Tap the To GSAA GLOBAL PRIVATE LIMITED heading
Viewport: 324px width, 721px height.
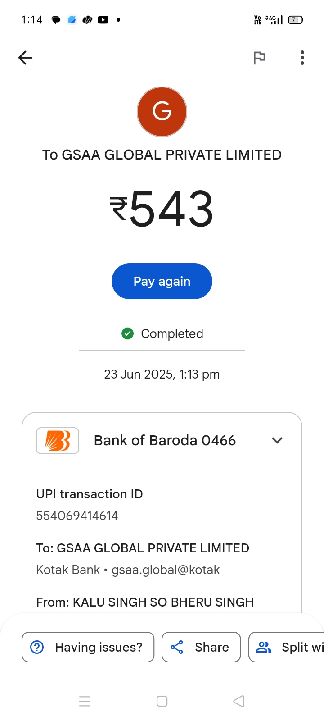coord(162,155)
